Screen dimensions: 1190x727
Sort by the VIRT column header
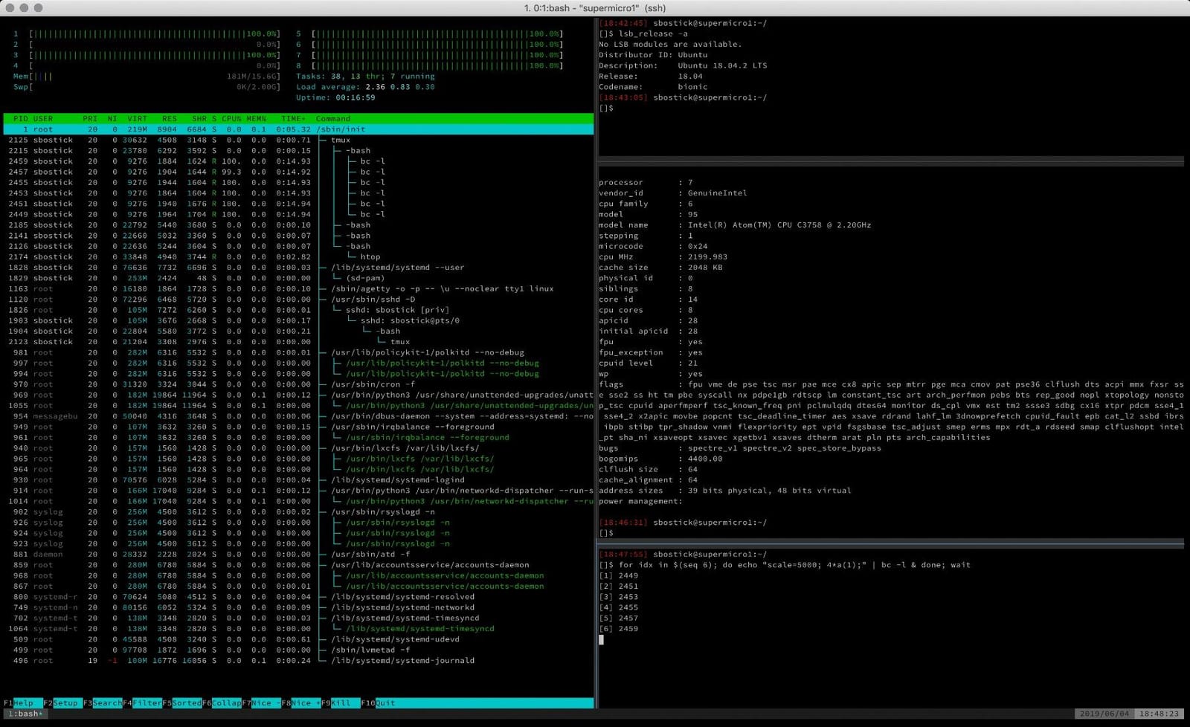point(137,118)
